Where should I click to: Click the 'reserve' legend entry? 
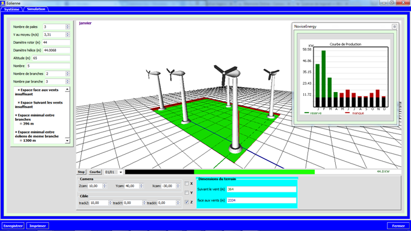pyautogui.click(x=313, y=113)
